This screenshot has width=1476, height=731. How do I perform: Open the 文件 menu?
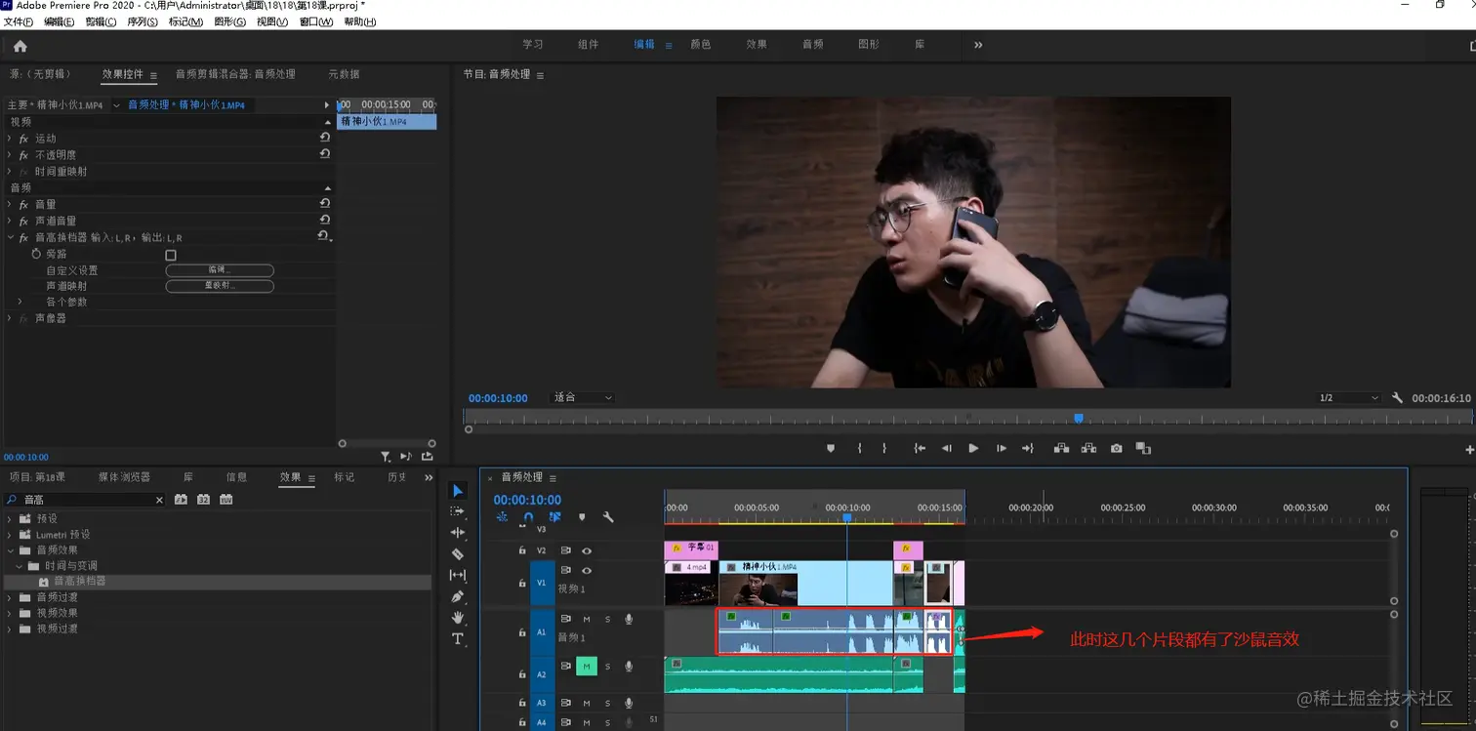point(19,21)
